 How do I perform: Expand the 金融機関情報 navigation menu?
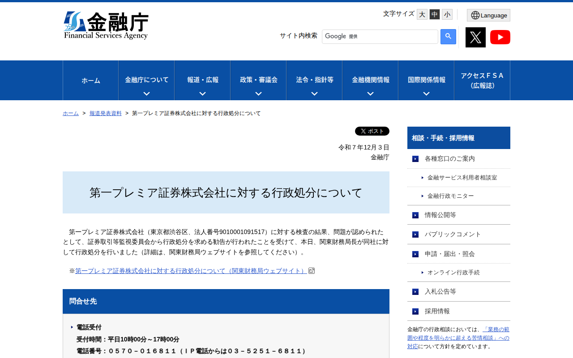click(370, 80)
